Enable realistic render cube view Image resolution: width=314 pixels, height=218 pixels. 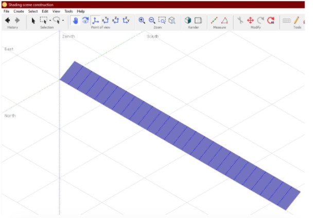[x=188, y=21]
